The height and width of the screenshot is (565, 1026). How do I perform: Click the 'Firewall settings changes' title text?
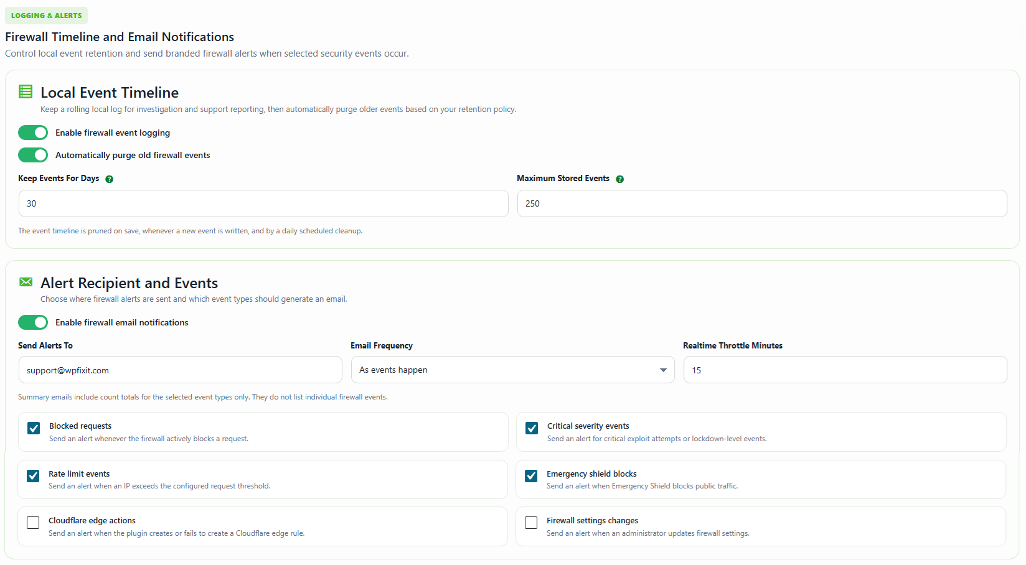593,521
